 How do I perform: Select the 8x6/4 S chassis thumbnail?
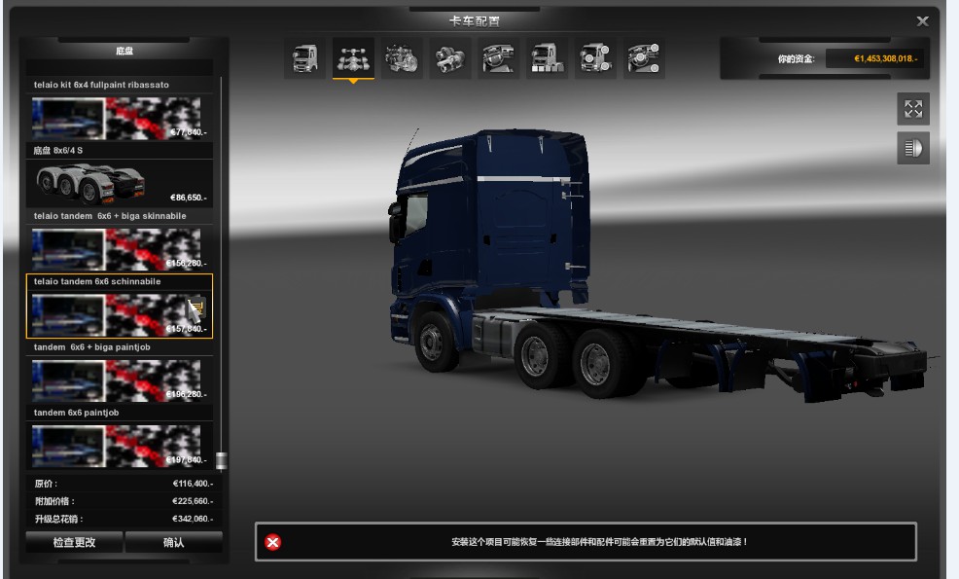pos(91,183)
